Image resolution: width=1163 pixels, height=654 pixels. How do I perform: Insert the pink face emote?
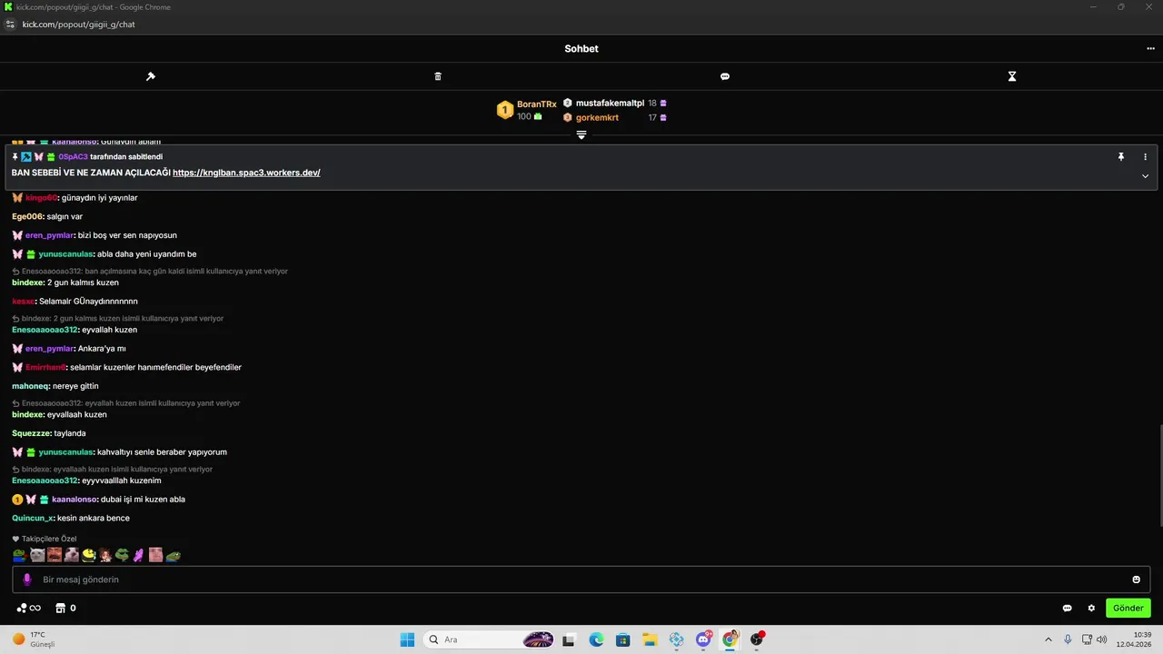point(155,555)
